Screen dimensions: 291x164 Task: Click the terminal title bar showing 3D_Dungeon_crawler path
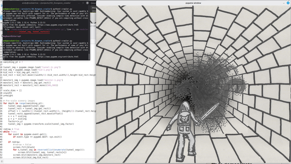pyautogui.click(x=46, y=3)
